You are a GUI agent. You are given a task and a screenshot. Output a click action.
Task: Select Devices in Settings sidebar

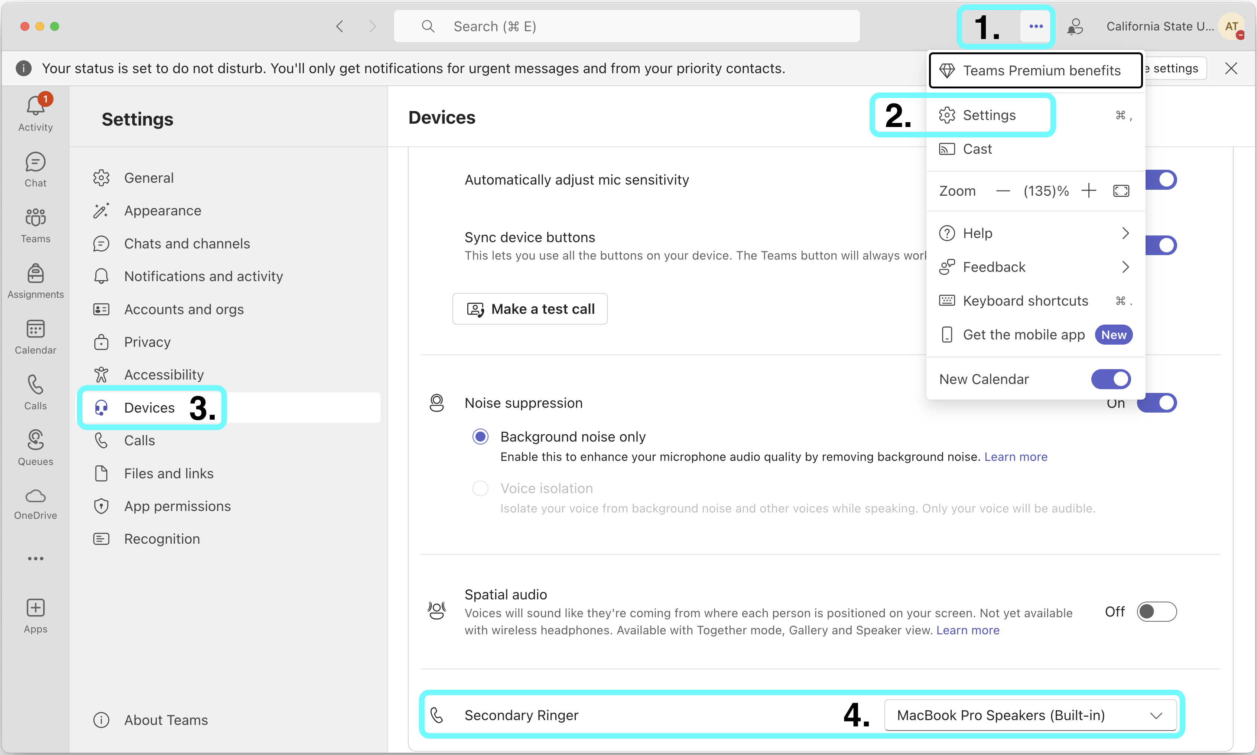[149, 407]
